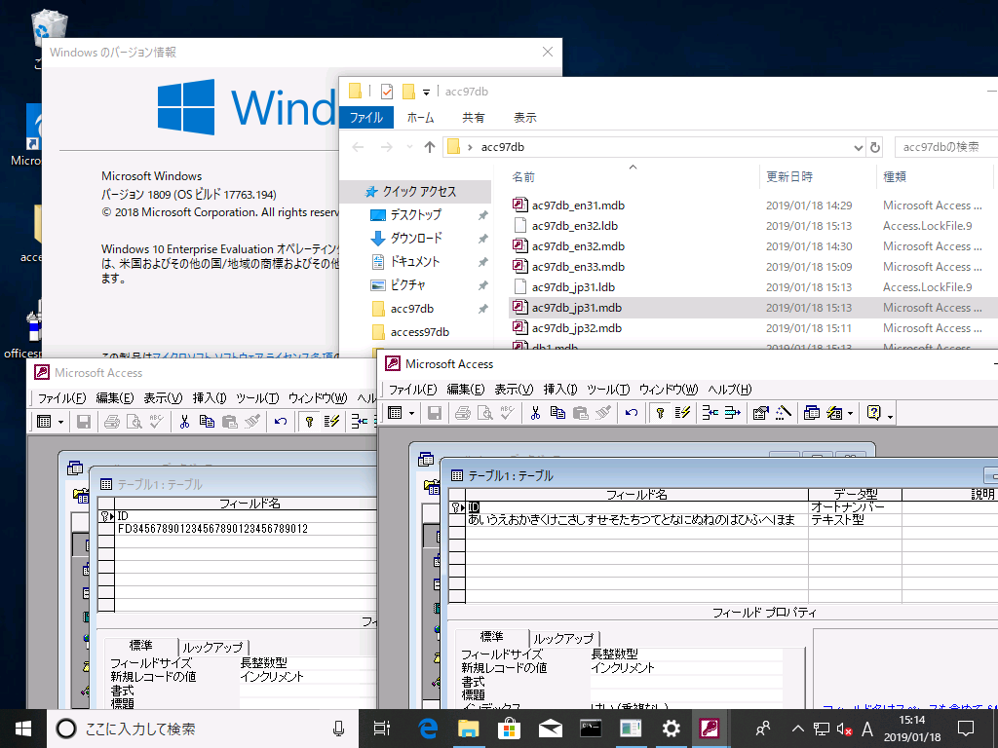Open ツール(T) menu in back Access window
The width and height of the screenshot is (998, 748).
pyautogui.click(x=257, y=398)
